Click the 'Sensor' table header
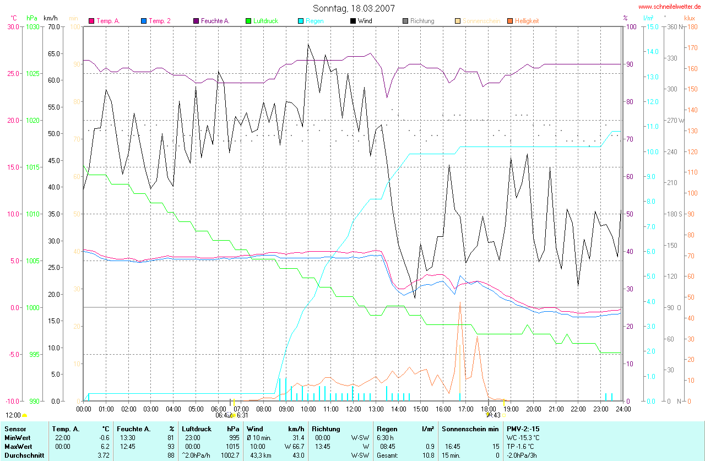 [14, 429]
